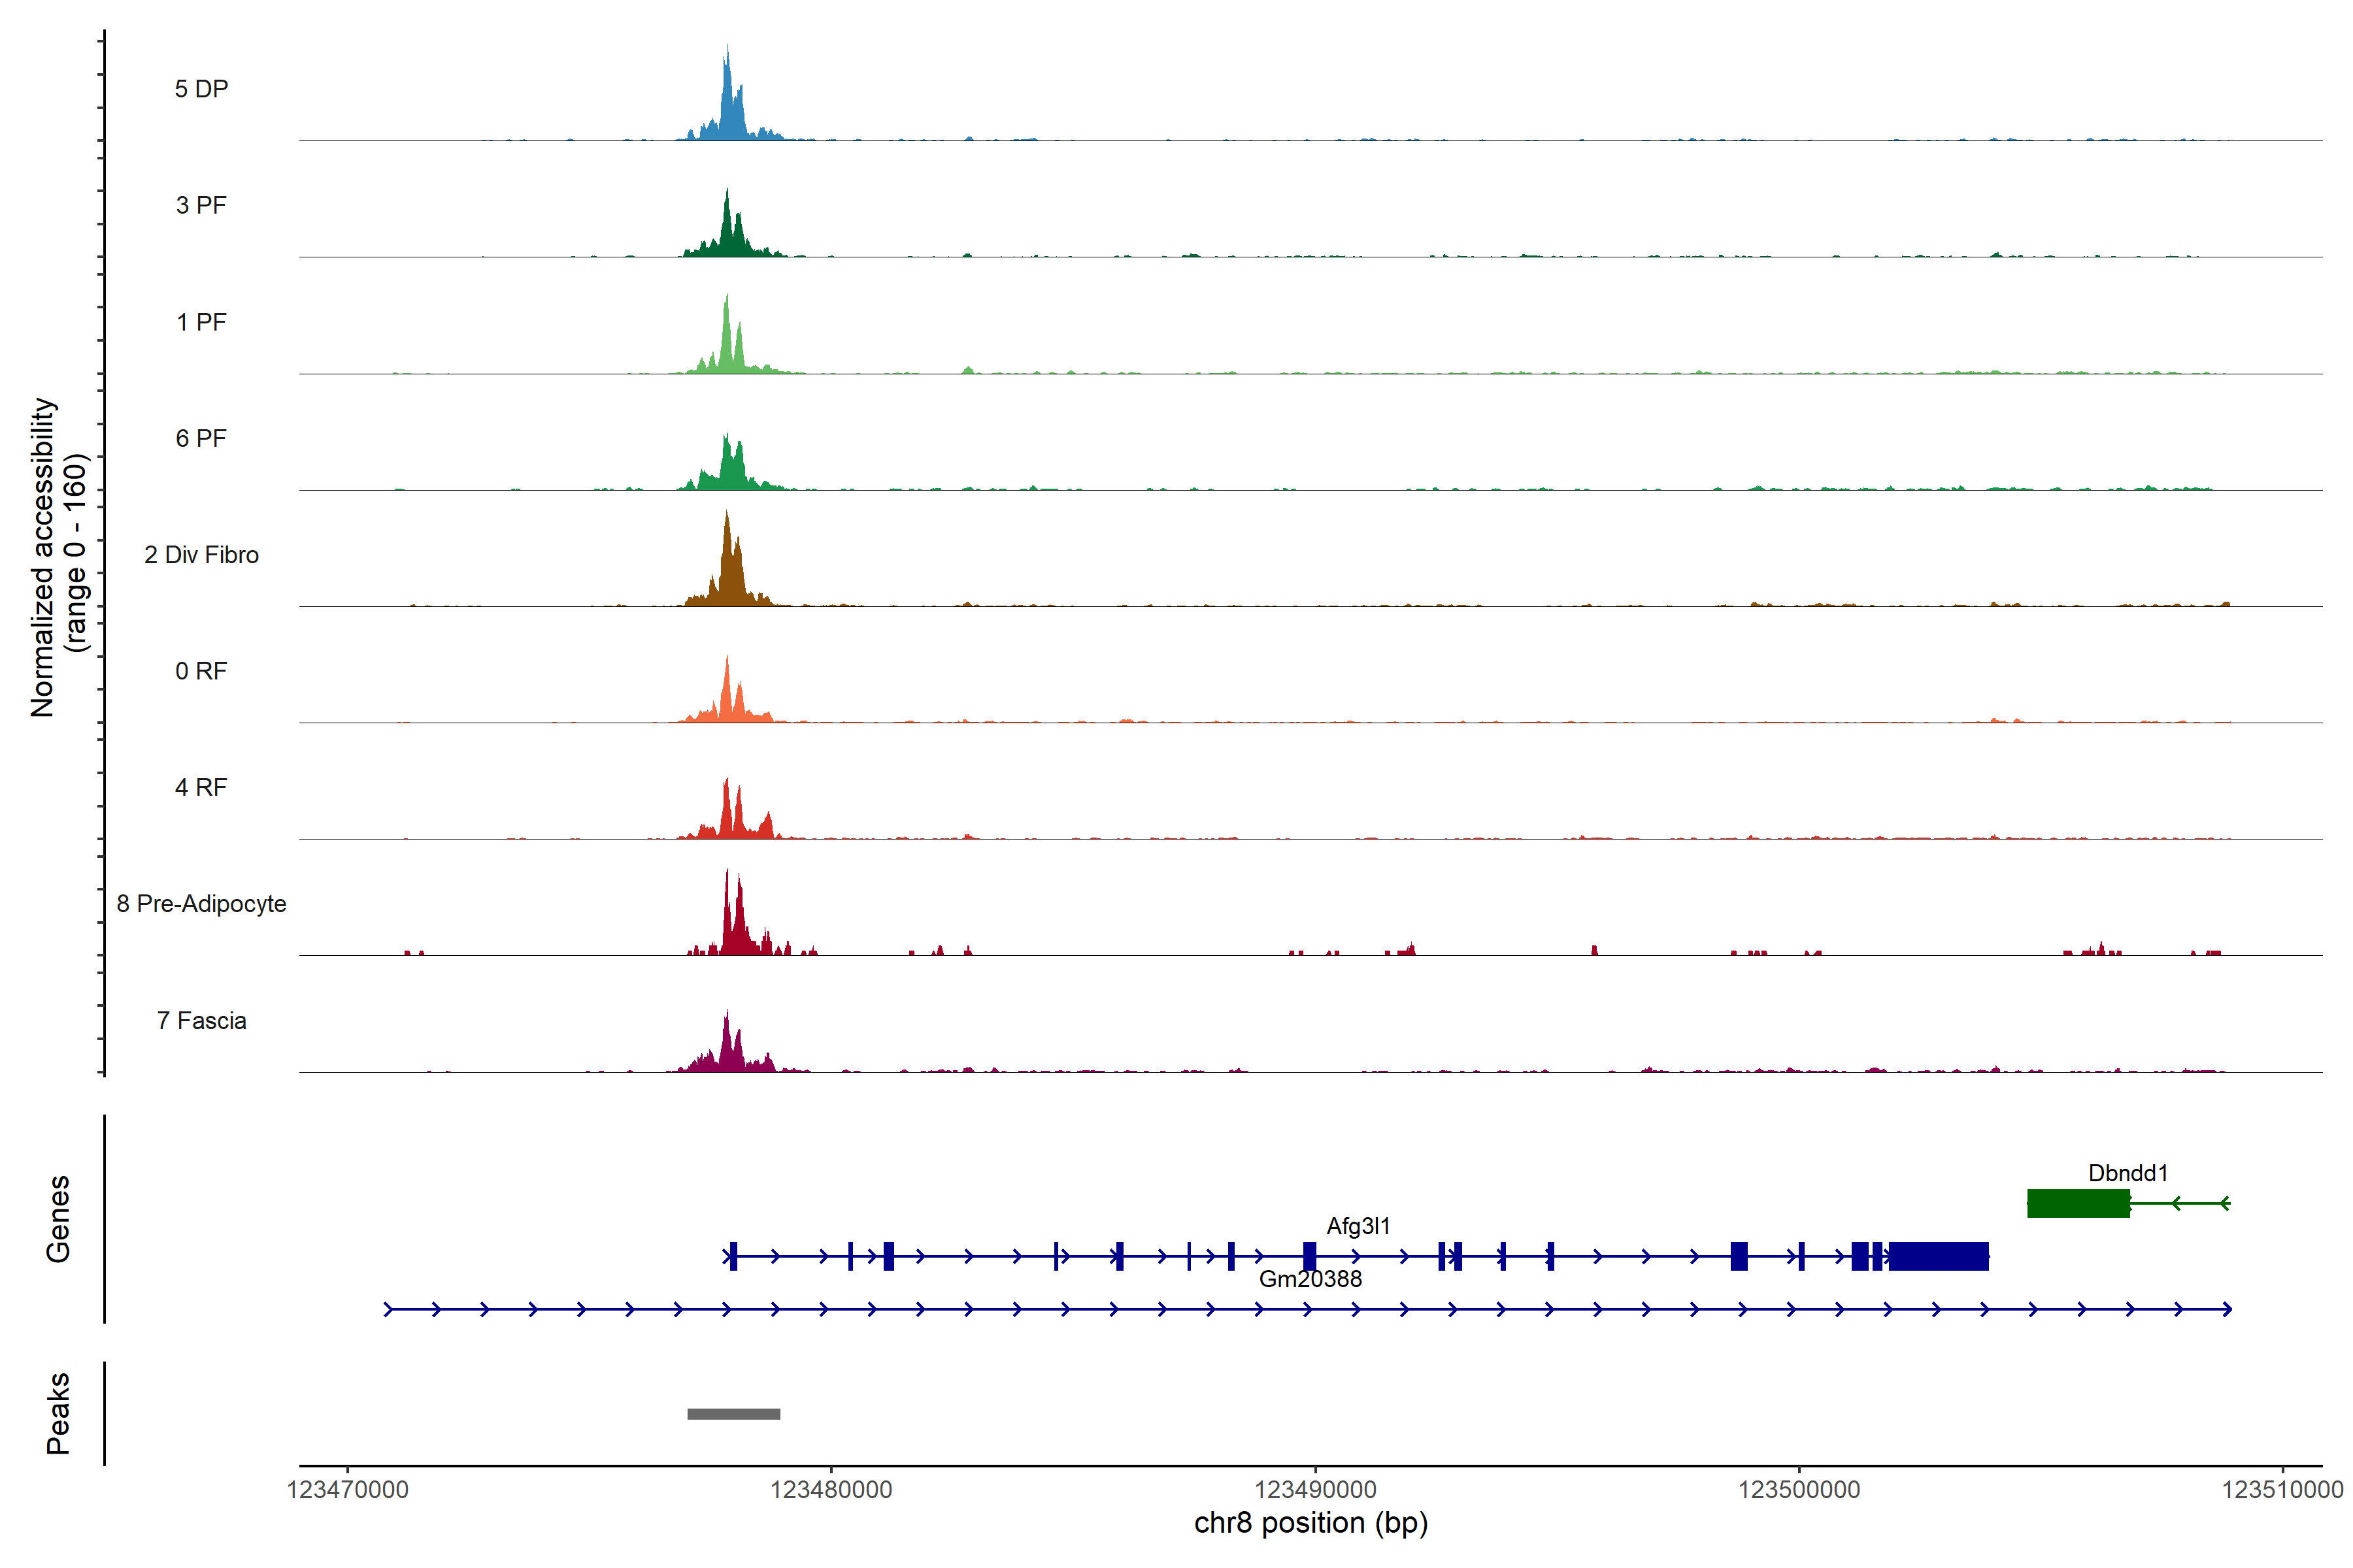Click the 5 DP track label
The width and height of the screenshot is (2353, 1568).
pos(201,89)
